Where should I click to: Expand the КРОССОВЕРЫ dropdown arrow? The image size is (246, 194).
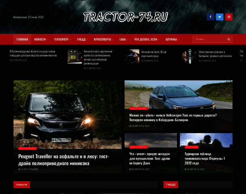[x=113, y=40]
